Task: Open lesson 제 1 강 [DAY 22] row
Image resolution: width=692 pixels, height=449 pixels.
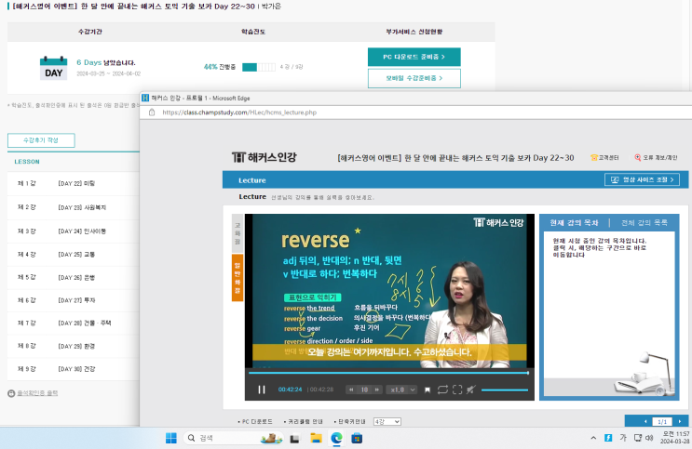Action: tap(74, 183)
